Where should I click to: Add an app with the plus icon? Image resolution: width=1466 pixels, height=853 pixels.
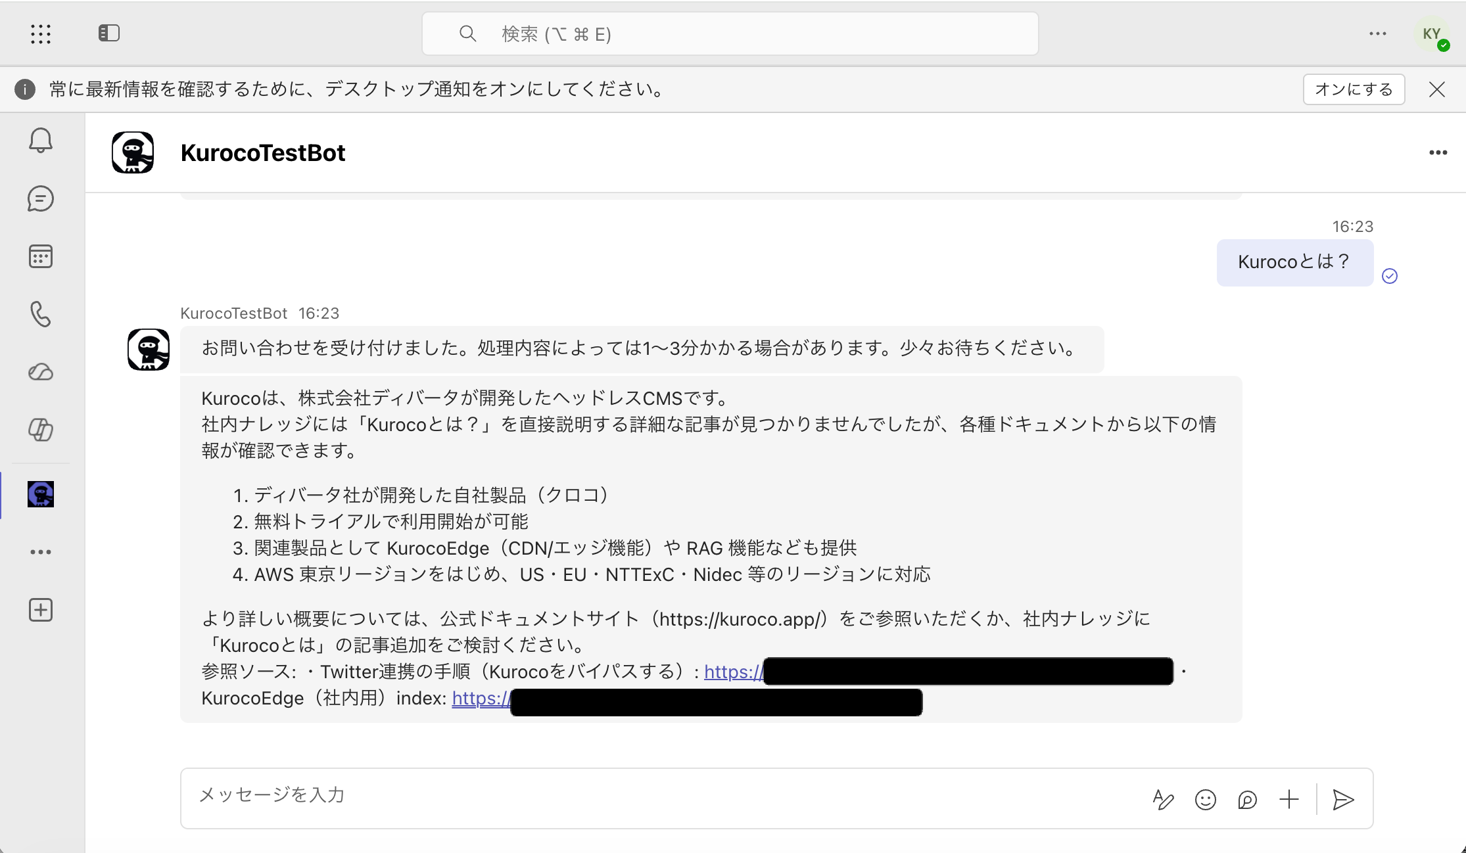click(41, 610)
